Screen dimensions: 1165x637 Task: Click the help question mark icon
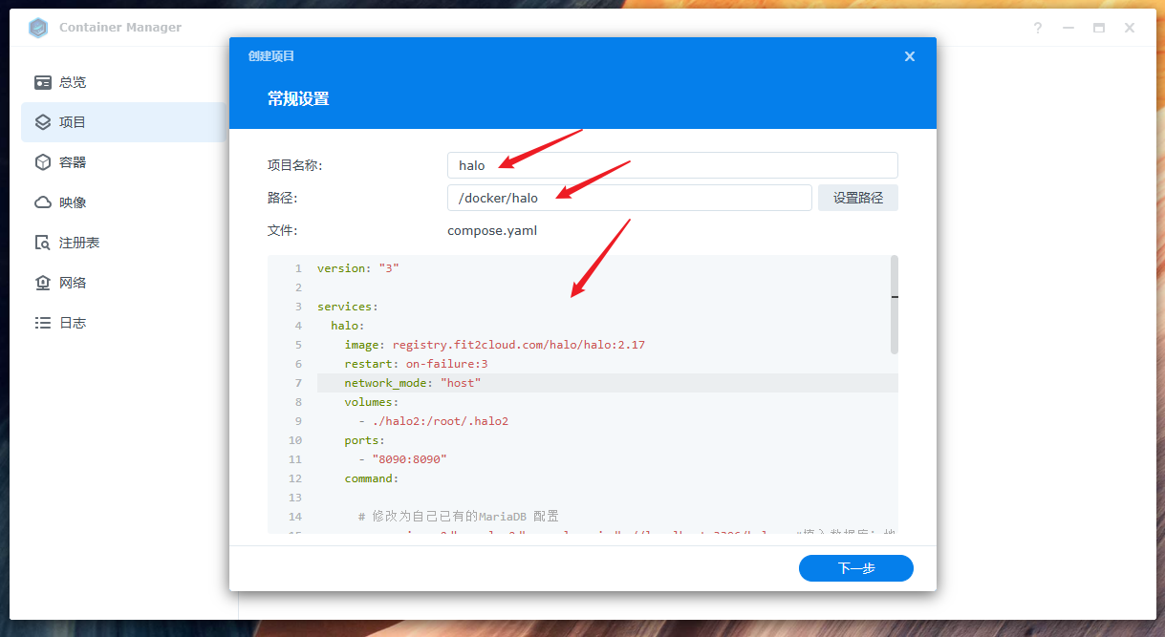(x=1038, y=28)
